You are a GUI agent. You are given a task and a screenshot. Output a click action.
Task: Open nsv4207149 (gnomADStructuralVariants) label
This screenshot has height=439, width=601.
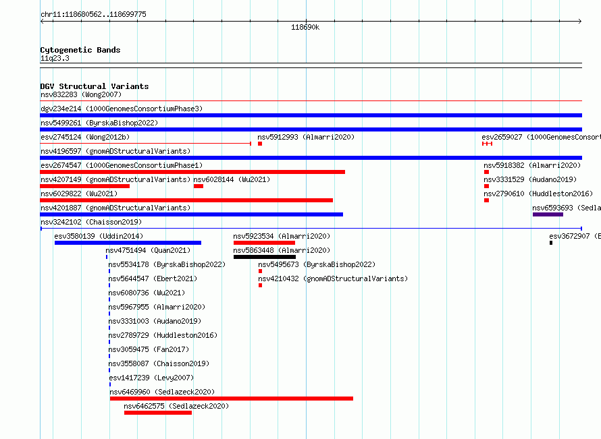click(115, 179)
